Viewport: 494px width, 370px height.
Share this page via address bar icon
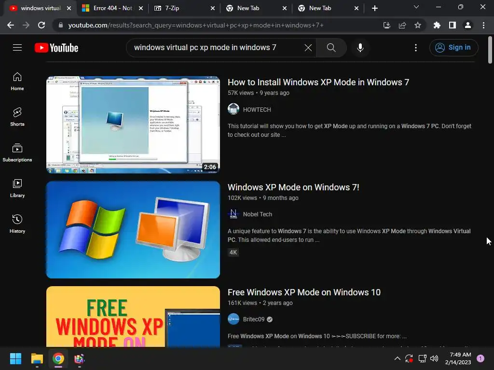click(x=402, y=25)
